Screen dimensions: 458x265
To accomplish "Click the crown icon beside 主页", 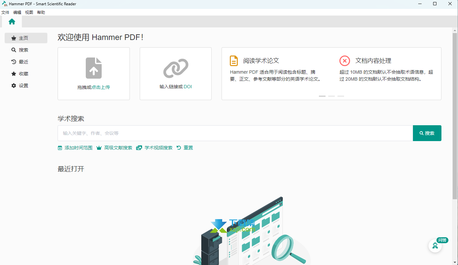I will pos(14,38).
